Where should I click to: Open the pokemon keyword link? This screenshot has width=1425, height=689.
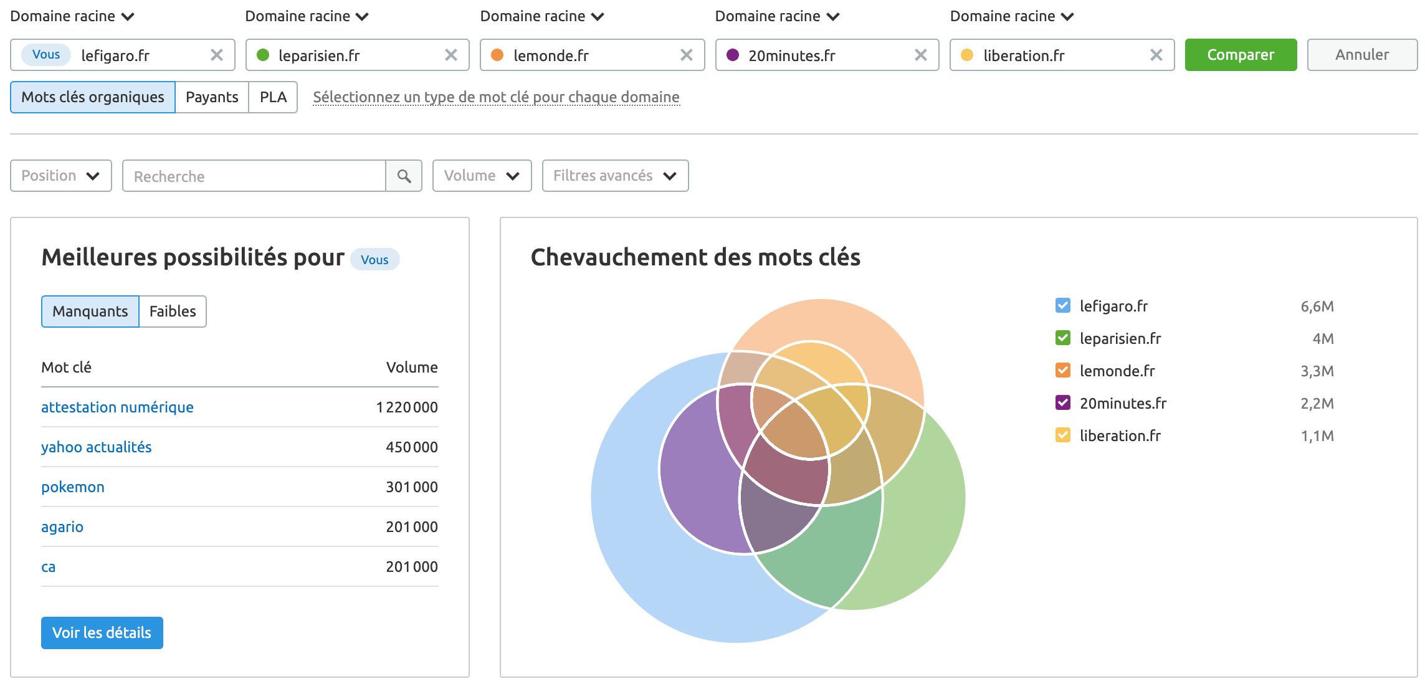pyautogui.click(x=73, y=487)
